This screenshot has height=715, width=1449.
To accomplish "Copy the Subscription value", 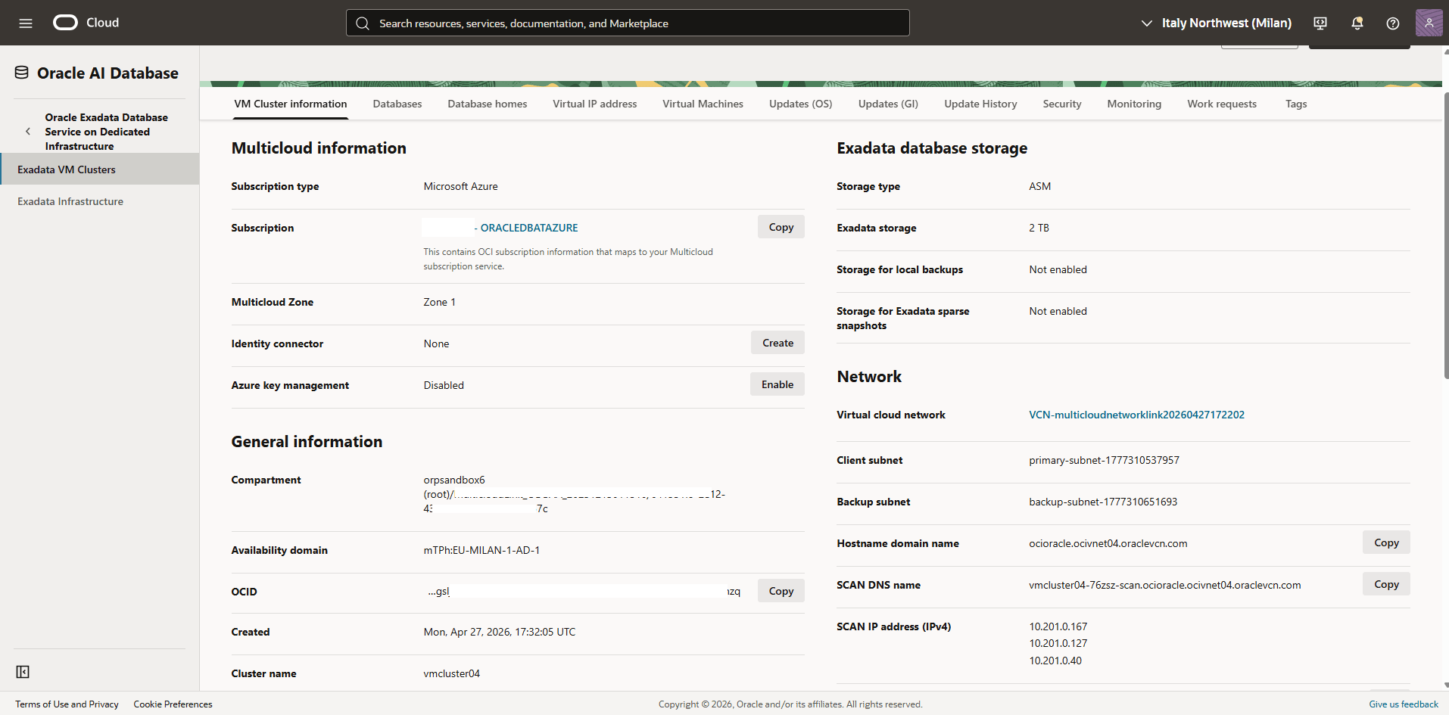I will click(x=781, y=227).
